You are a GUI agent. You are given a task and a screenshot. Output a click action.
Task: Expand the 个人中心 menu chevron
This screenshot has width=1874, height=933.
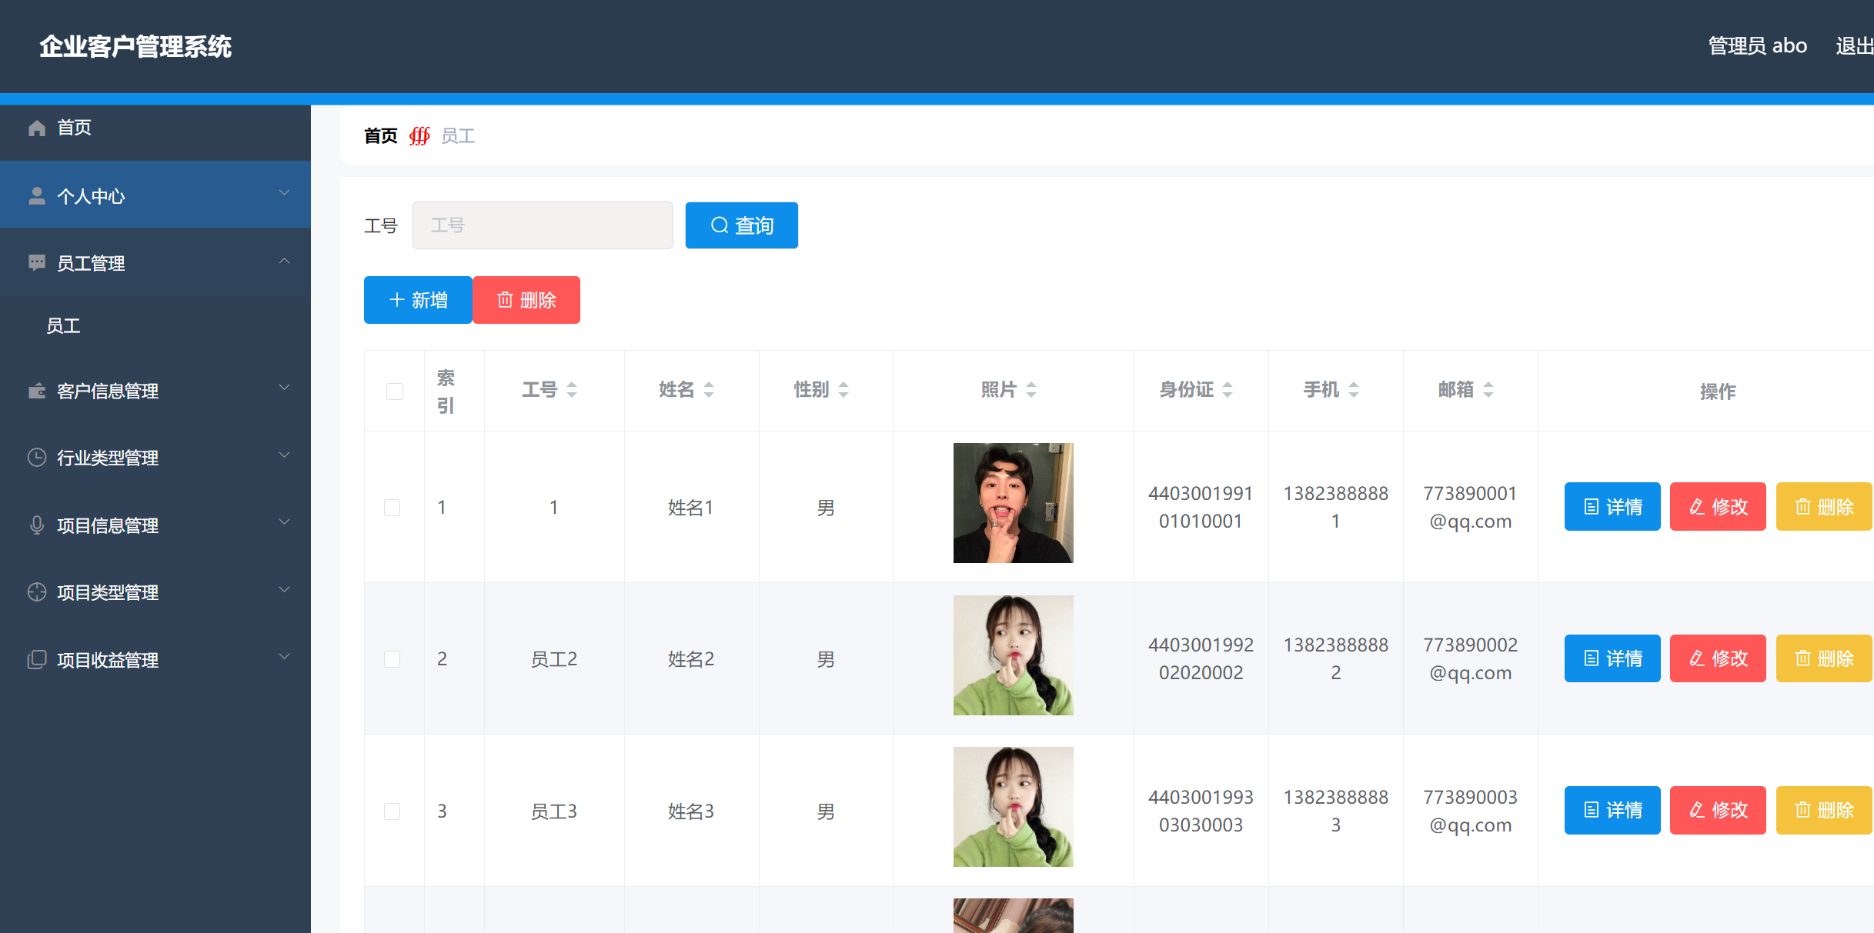point(284,193)
